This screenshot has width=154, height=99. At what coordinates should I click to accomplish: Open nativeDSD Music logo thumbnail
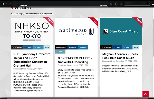click(x=76, y=32)
